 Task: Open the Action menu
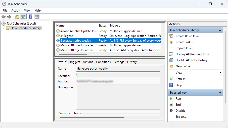click(x=16, y=11)
